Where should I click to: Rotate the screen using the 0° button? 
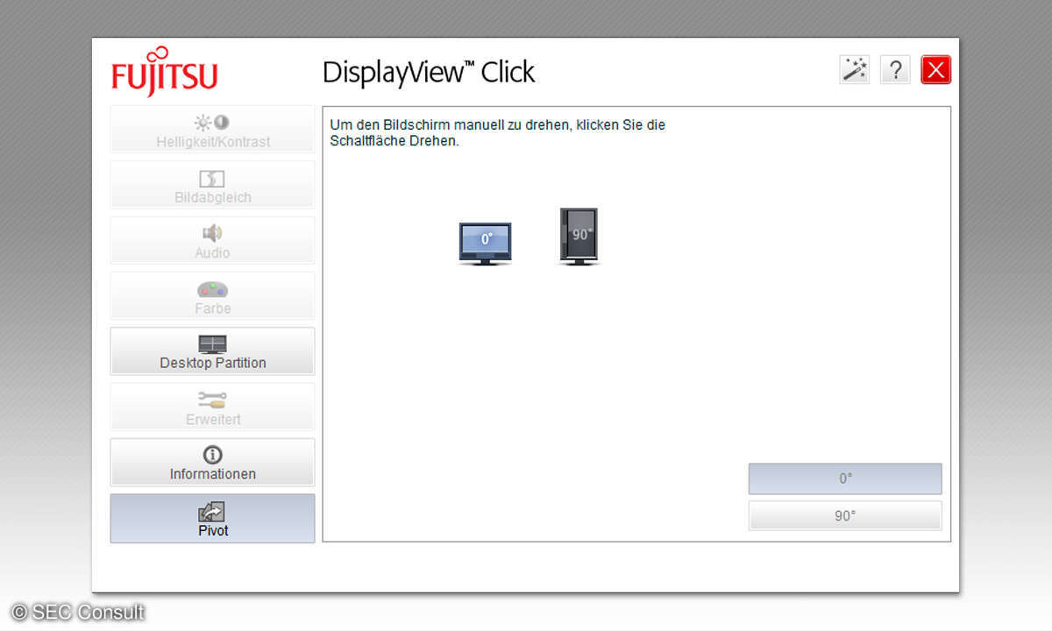pos(845,479)
